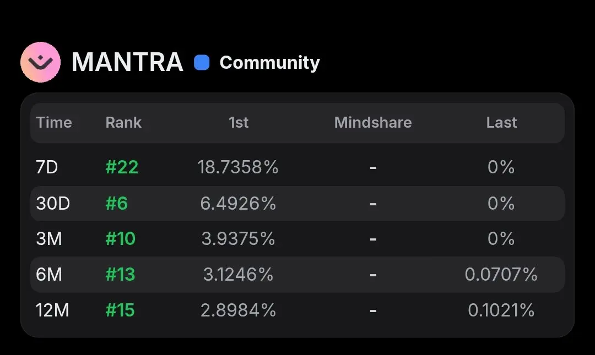Select the 3M time row label
Image resolution: width=595 pixels, height=355 pixels.
[x=49, y=239]
